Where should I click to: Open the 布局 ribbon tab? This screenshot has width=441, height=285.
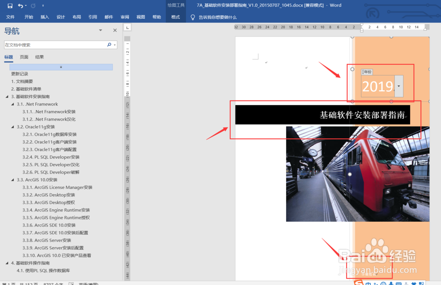77,17
